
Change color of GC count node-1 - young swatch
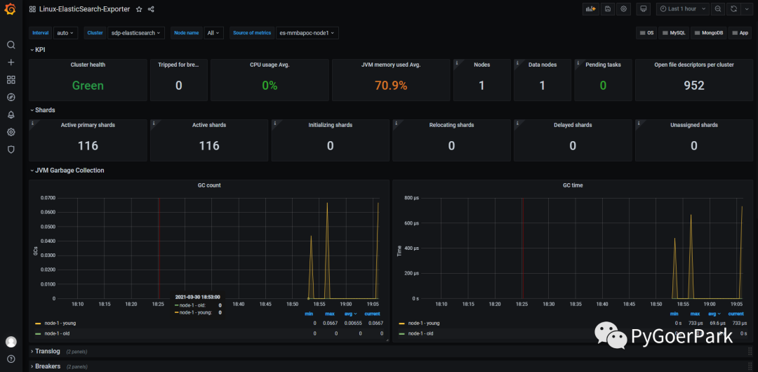[x=38, y=323]
